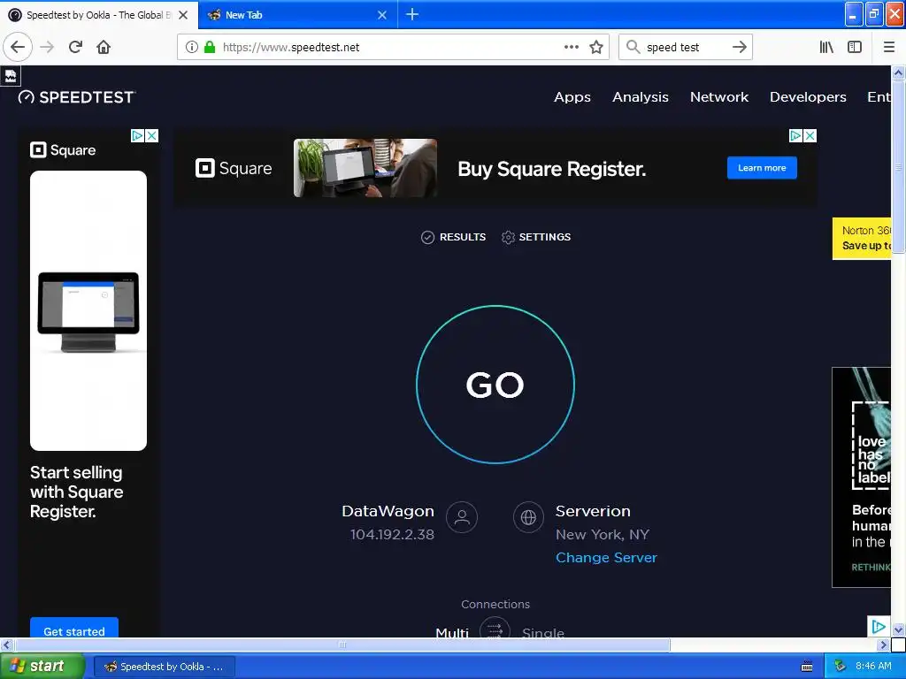Click the address bar URL field
Screen dimensions: 906x679
(392, 48)
